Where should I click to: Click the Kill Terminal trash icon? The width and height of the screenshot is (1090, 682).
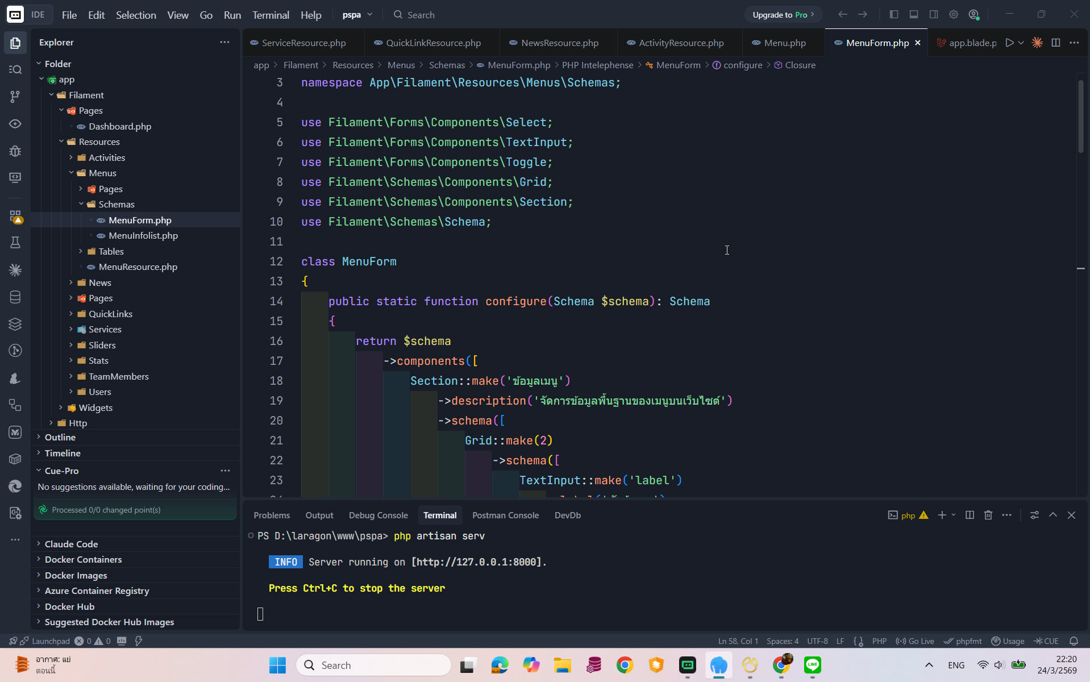pos(988,515)
